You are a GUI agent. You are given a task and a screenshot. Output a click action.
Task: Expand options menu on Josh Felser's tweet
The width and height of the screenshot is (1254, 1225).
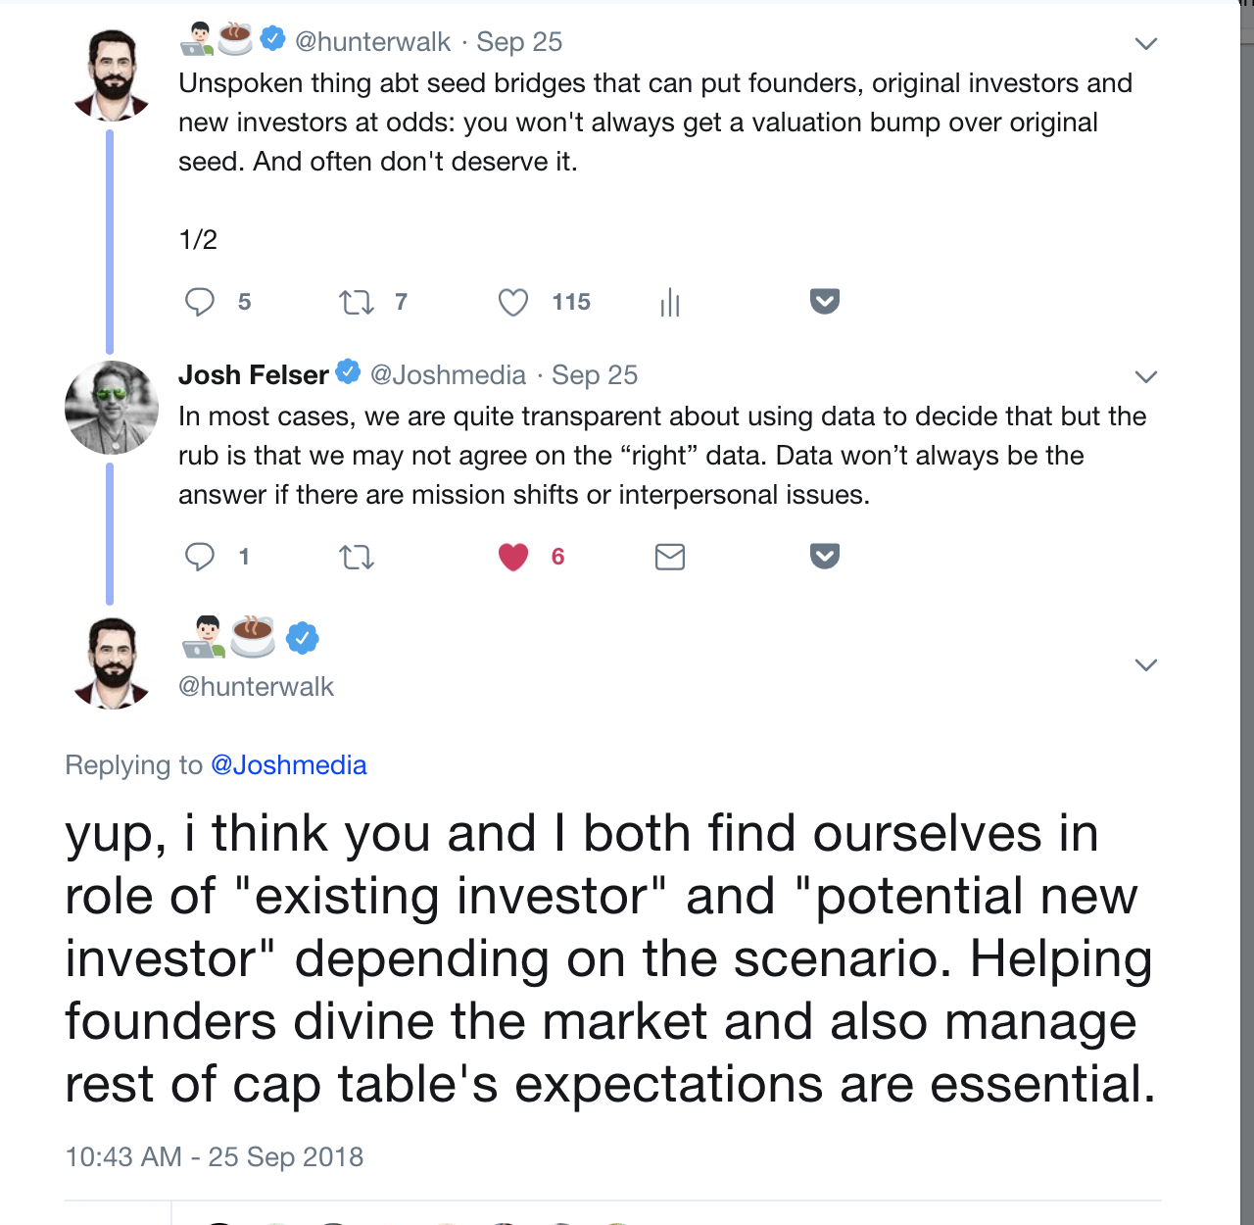(x=1145, y=377)
